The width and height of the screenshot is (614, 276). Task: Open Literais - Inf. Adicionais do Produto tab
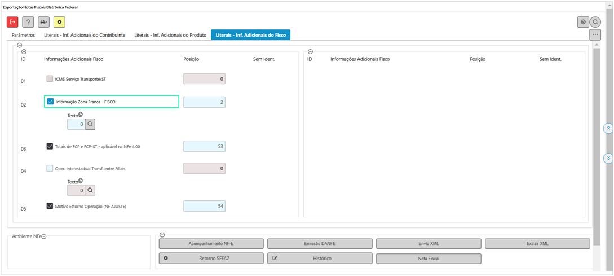click(x=170, y=35)
